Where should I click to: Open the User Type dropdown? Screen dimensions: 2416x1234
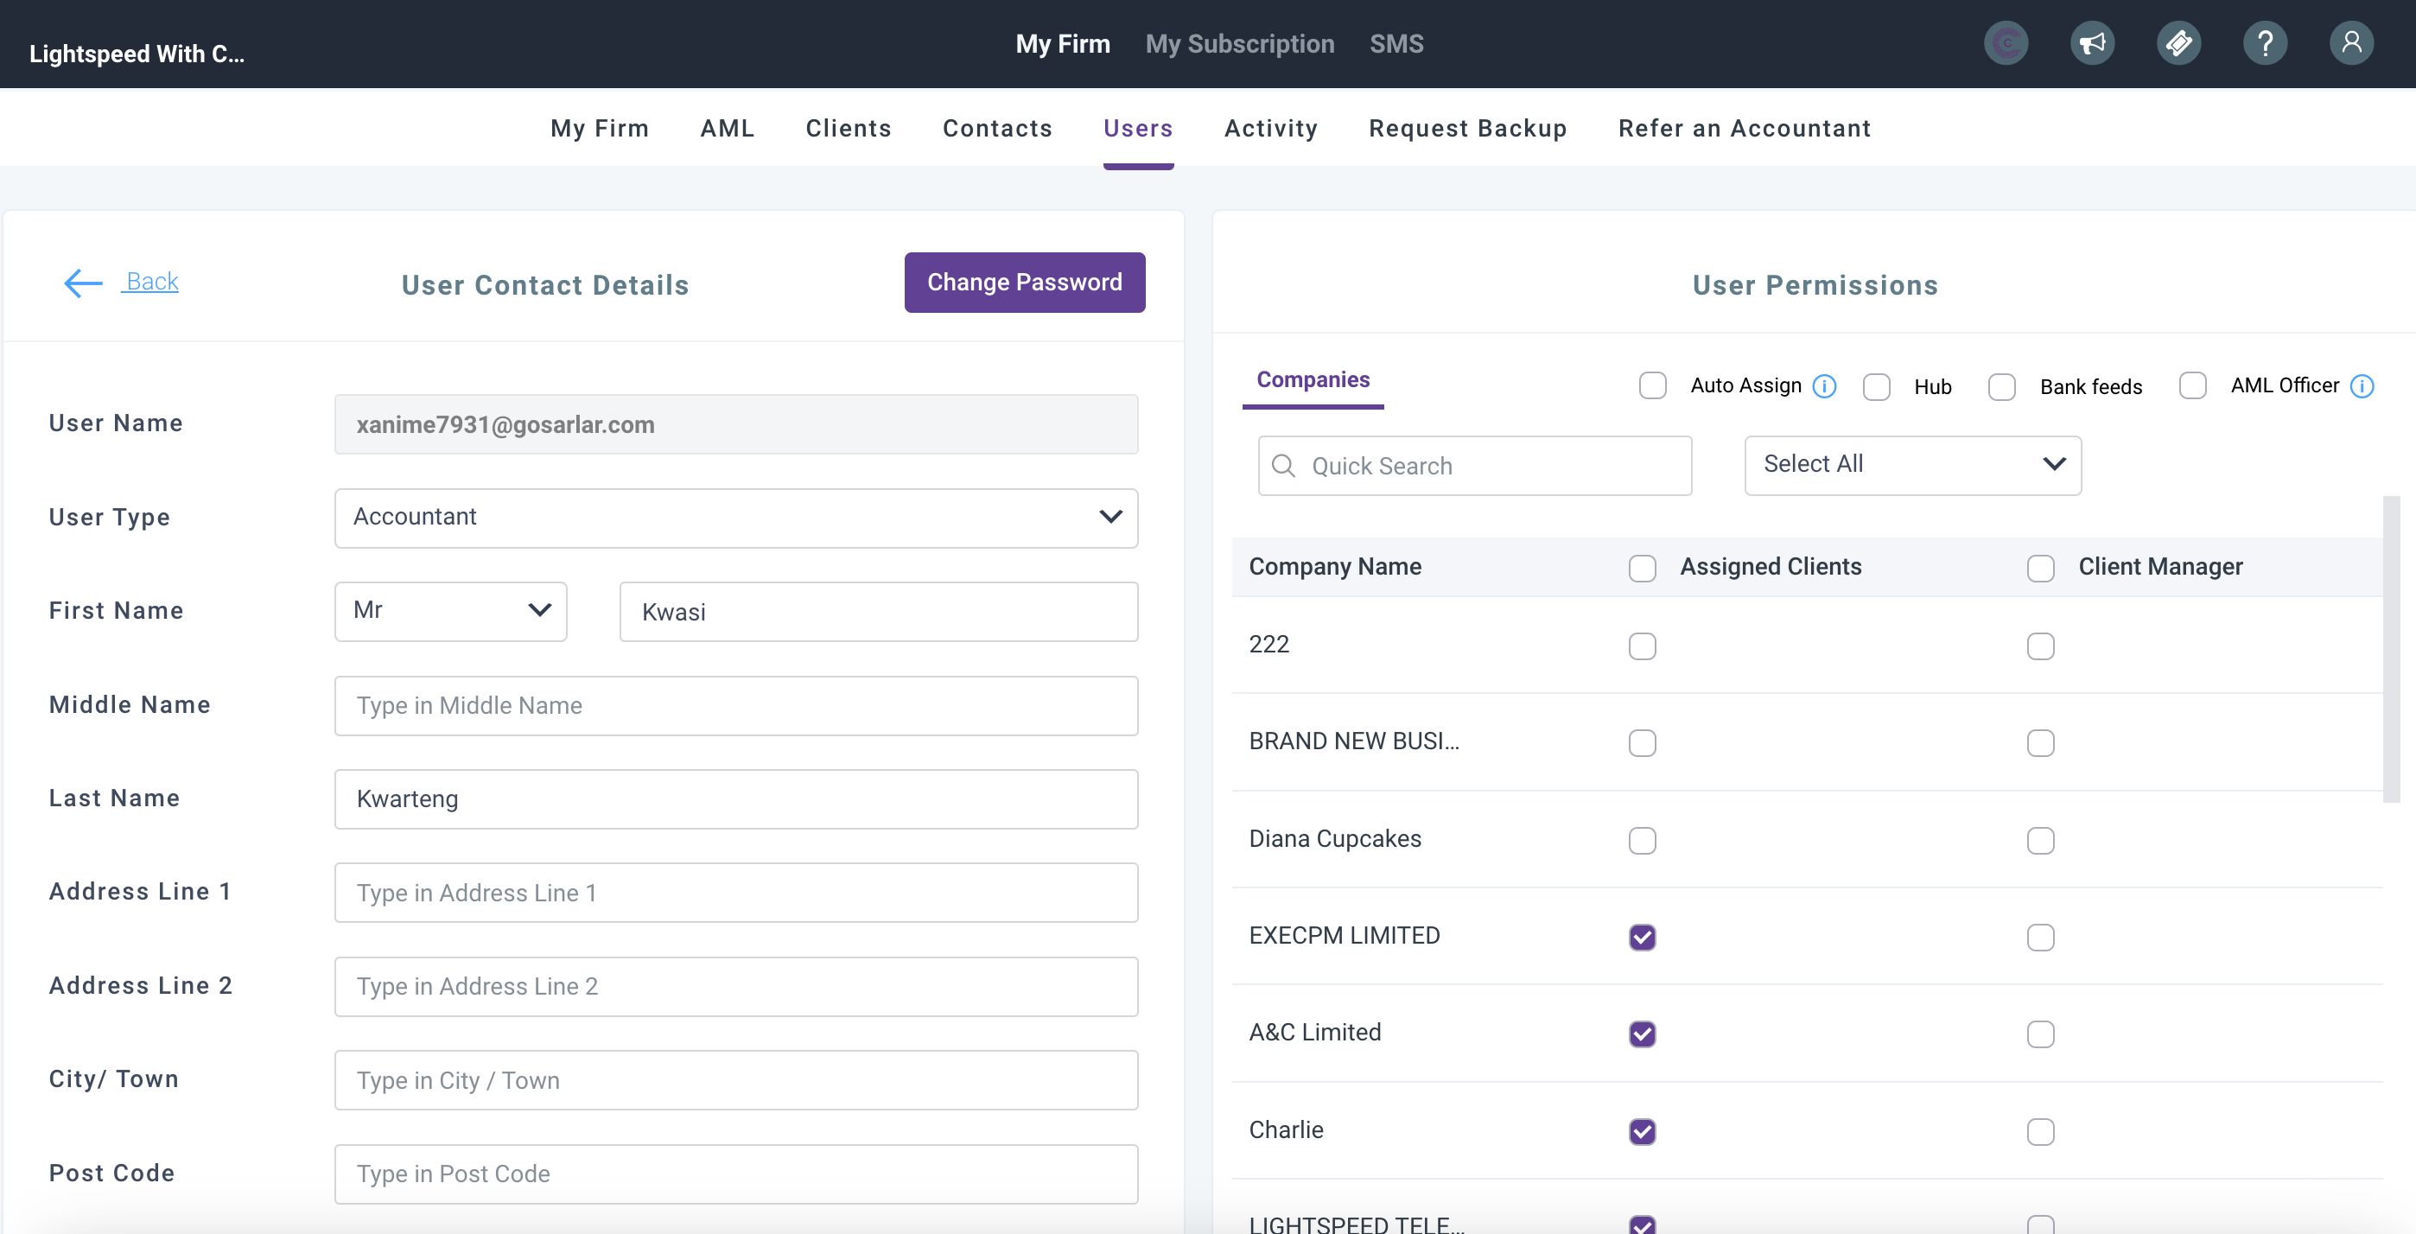pos(735,518)
